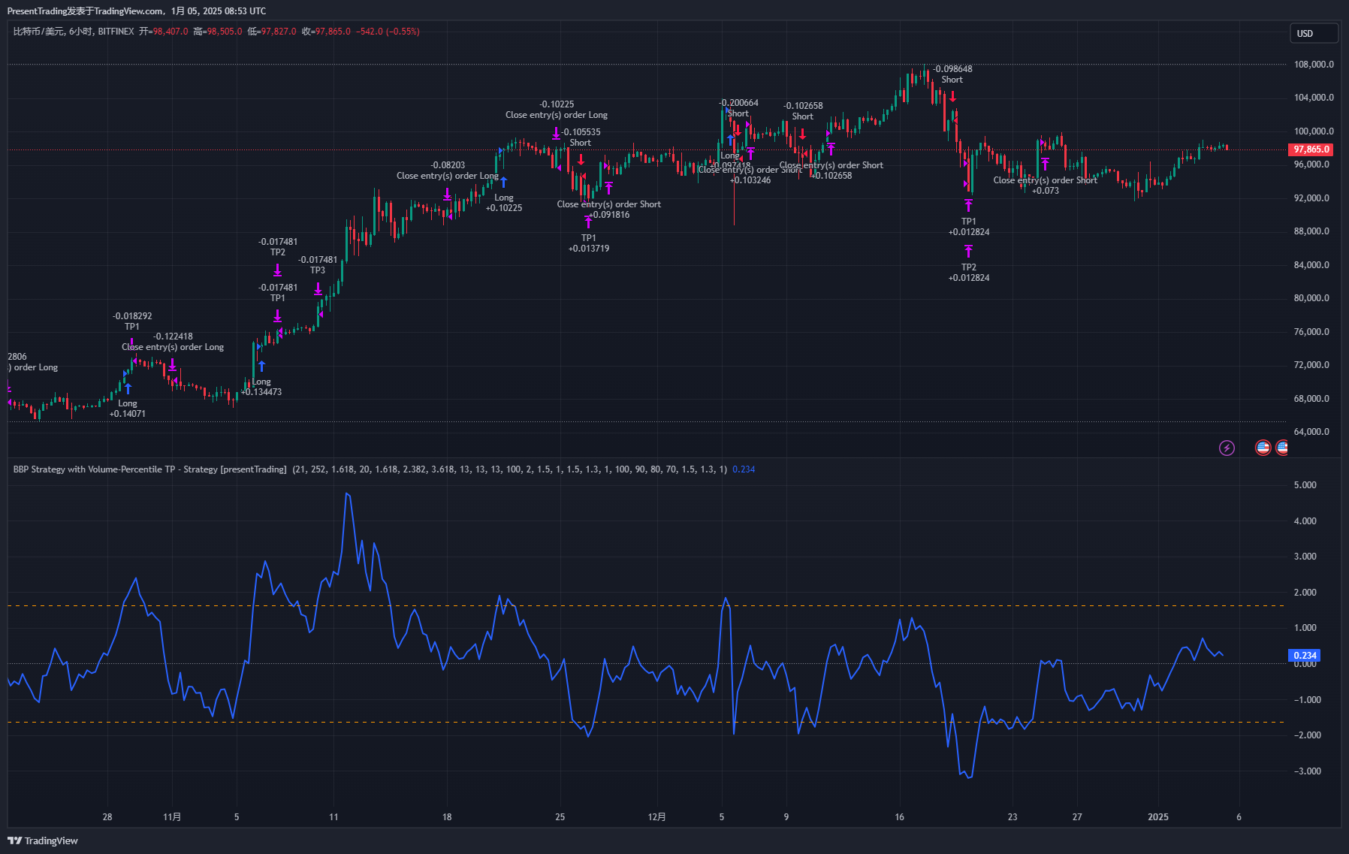1349x854 pixels.
Task: Click the magenta TP1 +0.012824 arrow
Action: (968, 205)
